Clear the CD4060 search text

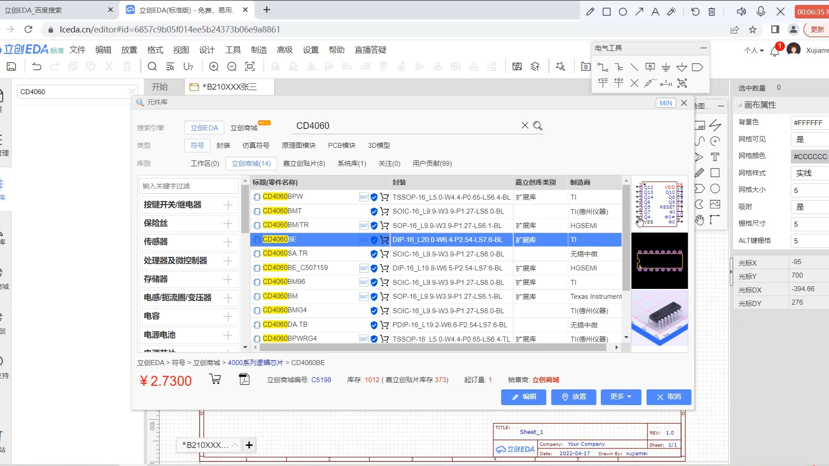pos(525,126)
